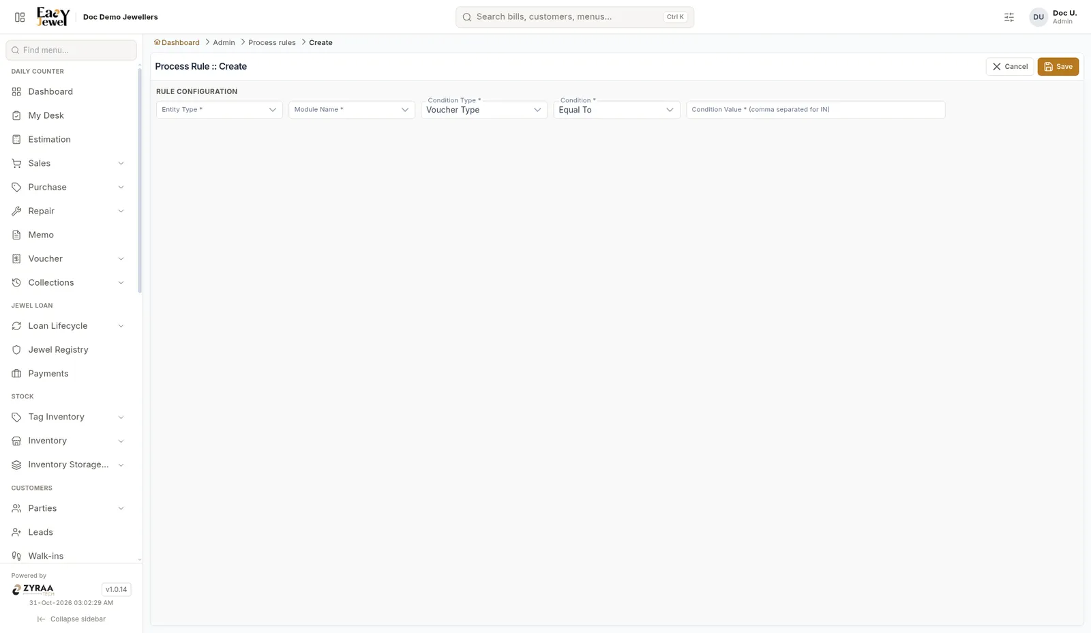
Task: Click the DU user avatar
Action: pyautogui.click(x=1038, y=17)
